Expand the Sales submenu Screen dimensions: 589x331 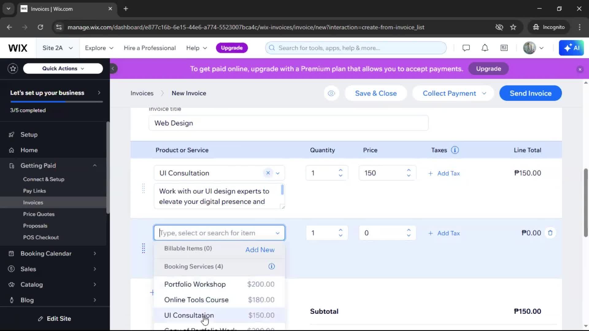point(95,269)
